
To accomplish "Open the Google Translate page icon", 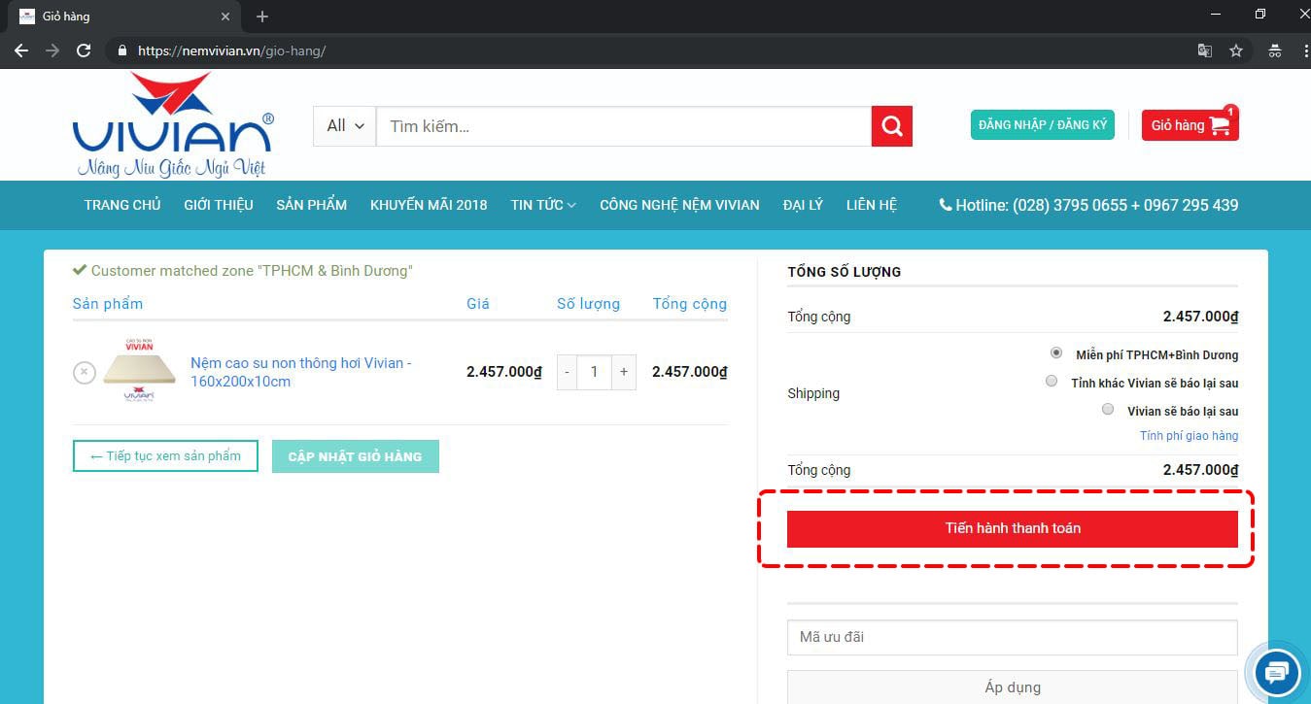I will (x=1205, y=50).
